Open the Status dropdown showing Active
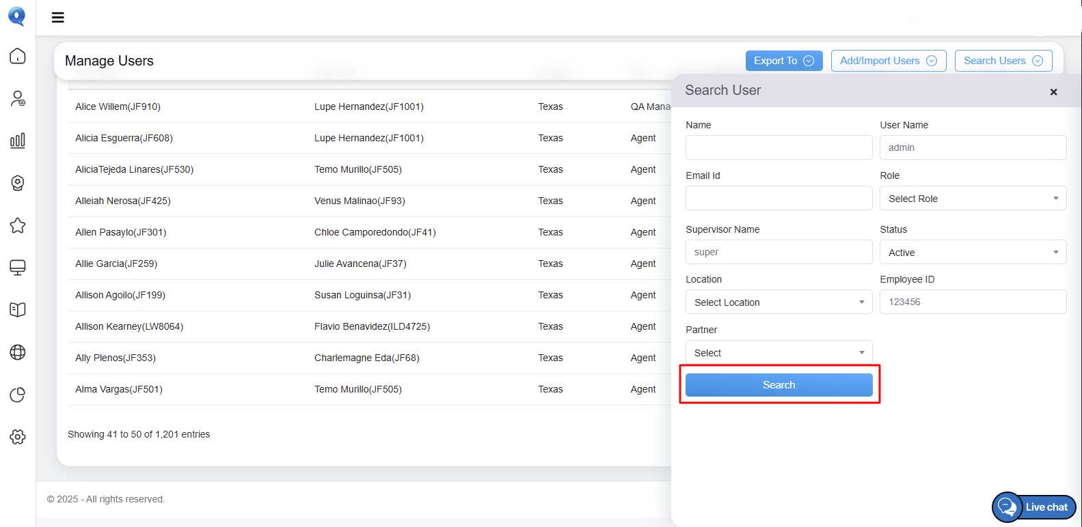This screenshot has height=527, width=1082. click(x=973, y=253)
